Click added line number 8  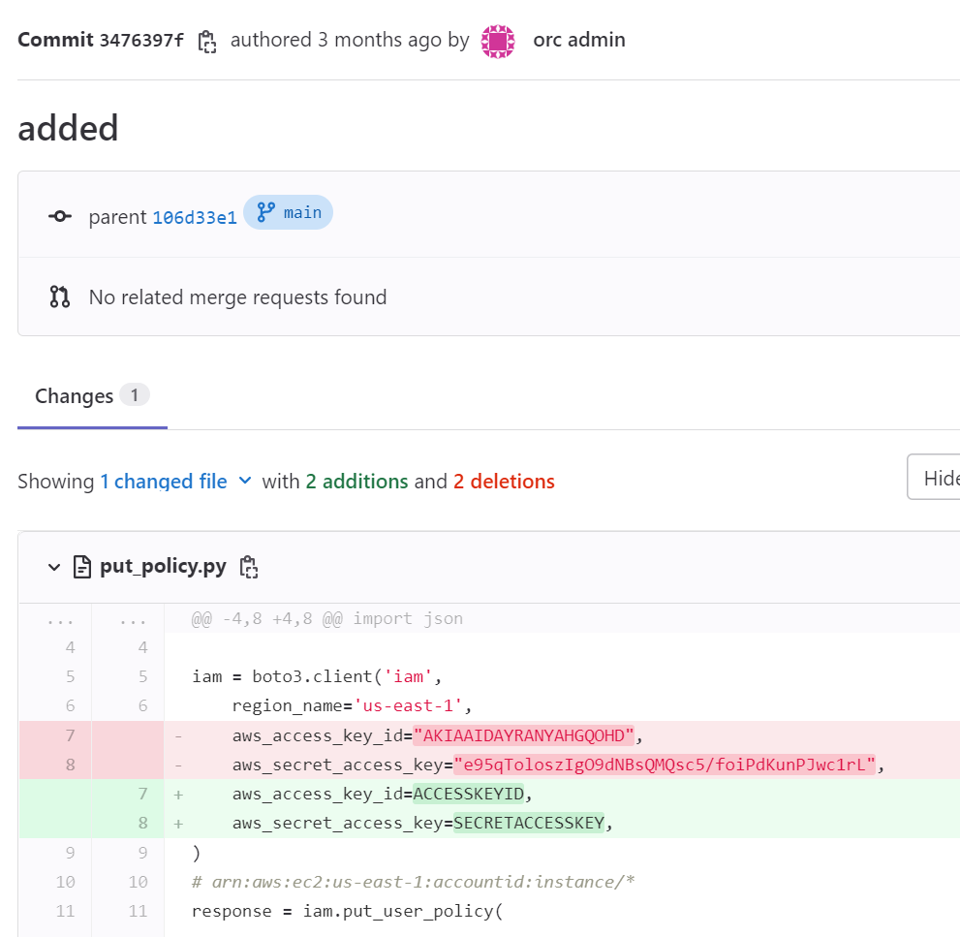click(141, 823)
